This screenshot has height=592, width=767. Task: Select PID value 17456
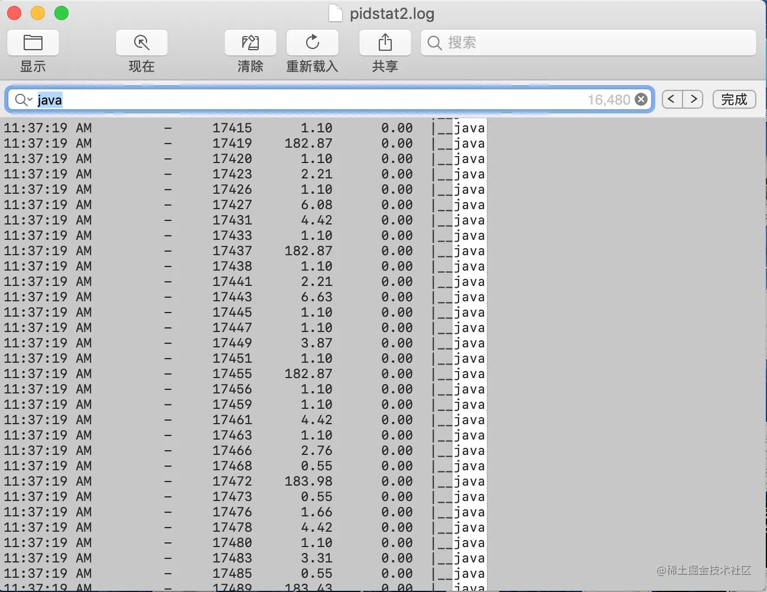tap(232, 389)
